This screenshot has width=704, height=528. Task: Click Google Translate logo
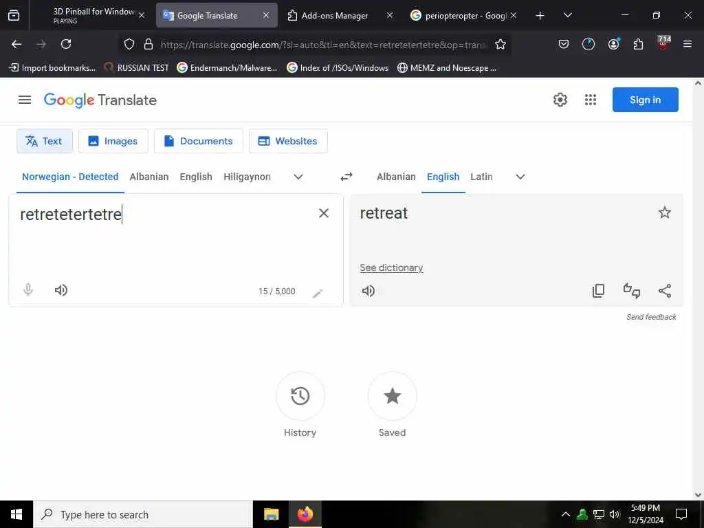[x=100, y=100]
